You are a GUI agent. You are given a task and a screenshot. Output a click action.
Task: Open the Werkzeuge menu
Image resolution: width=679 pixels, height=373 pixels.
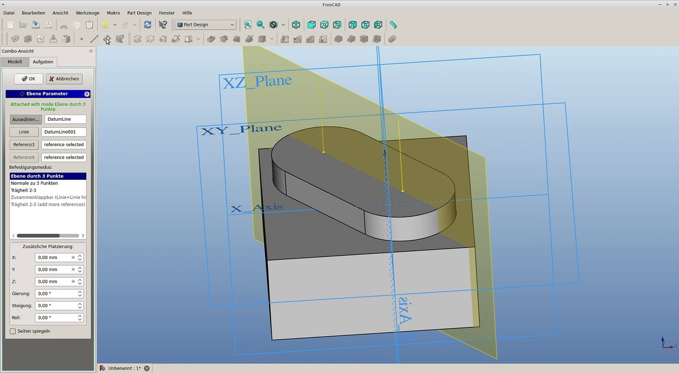click(87, 12)
